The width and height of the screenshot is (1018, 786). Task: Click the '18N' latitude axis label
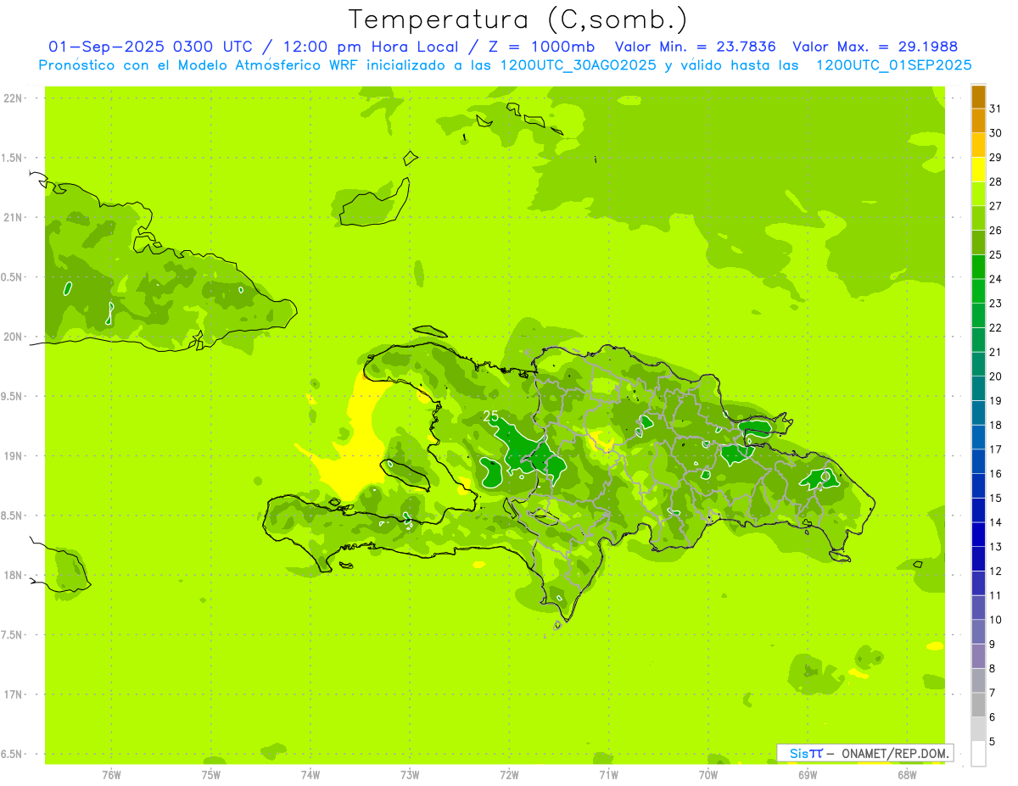[x=14, y=575]
